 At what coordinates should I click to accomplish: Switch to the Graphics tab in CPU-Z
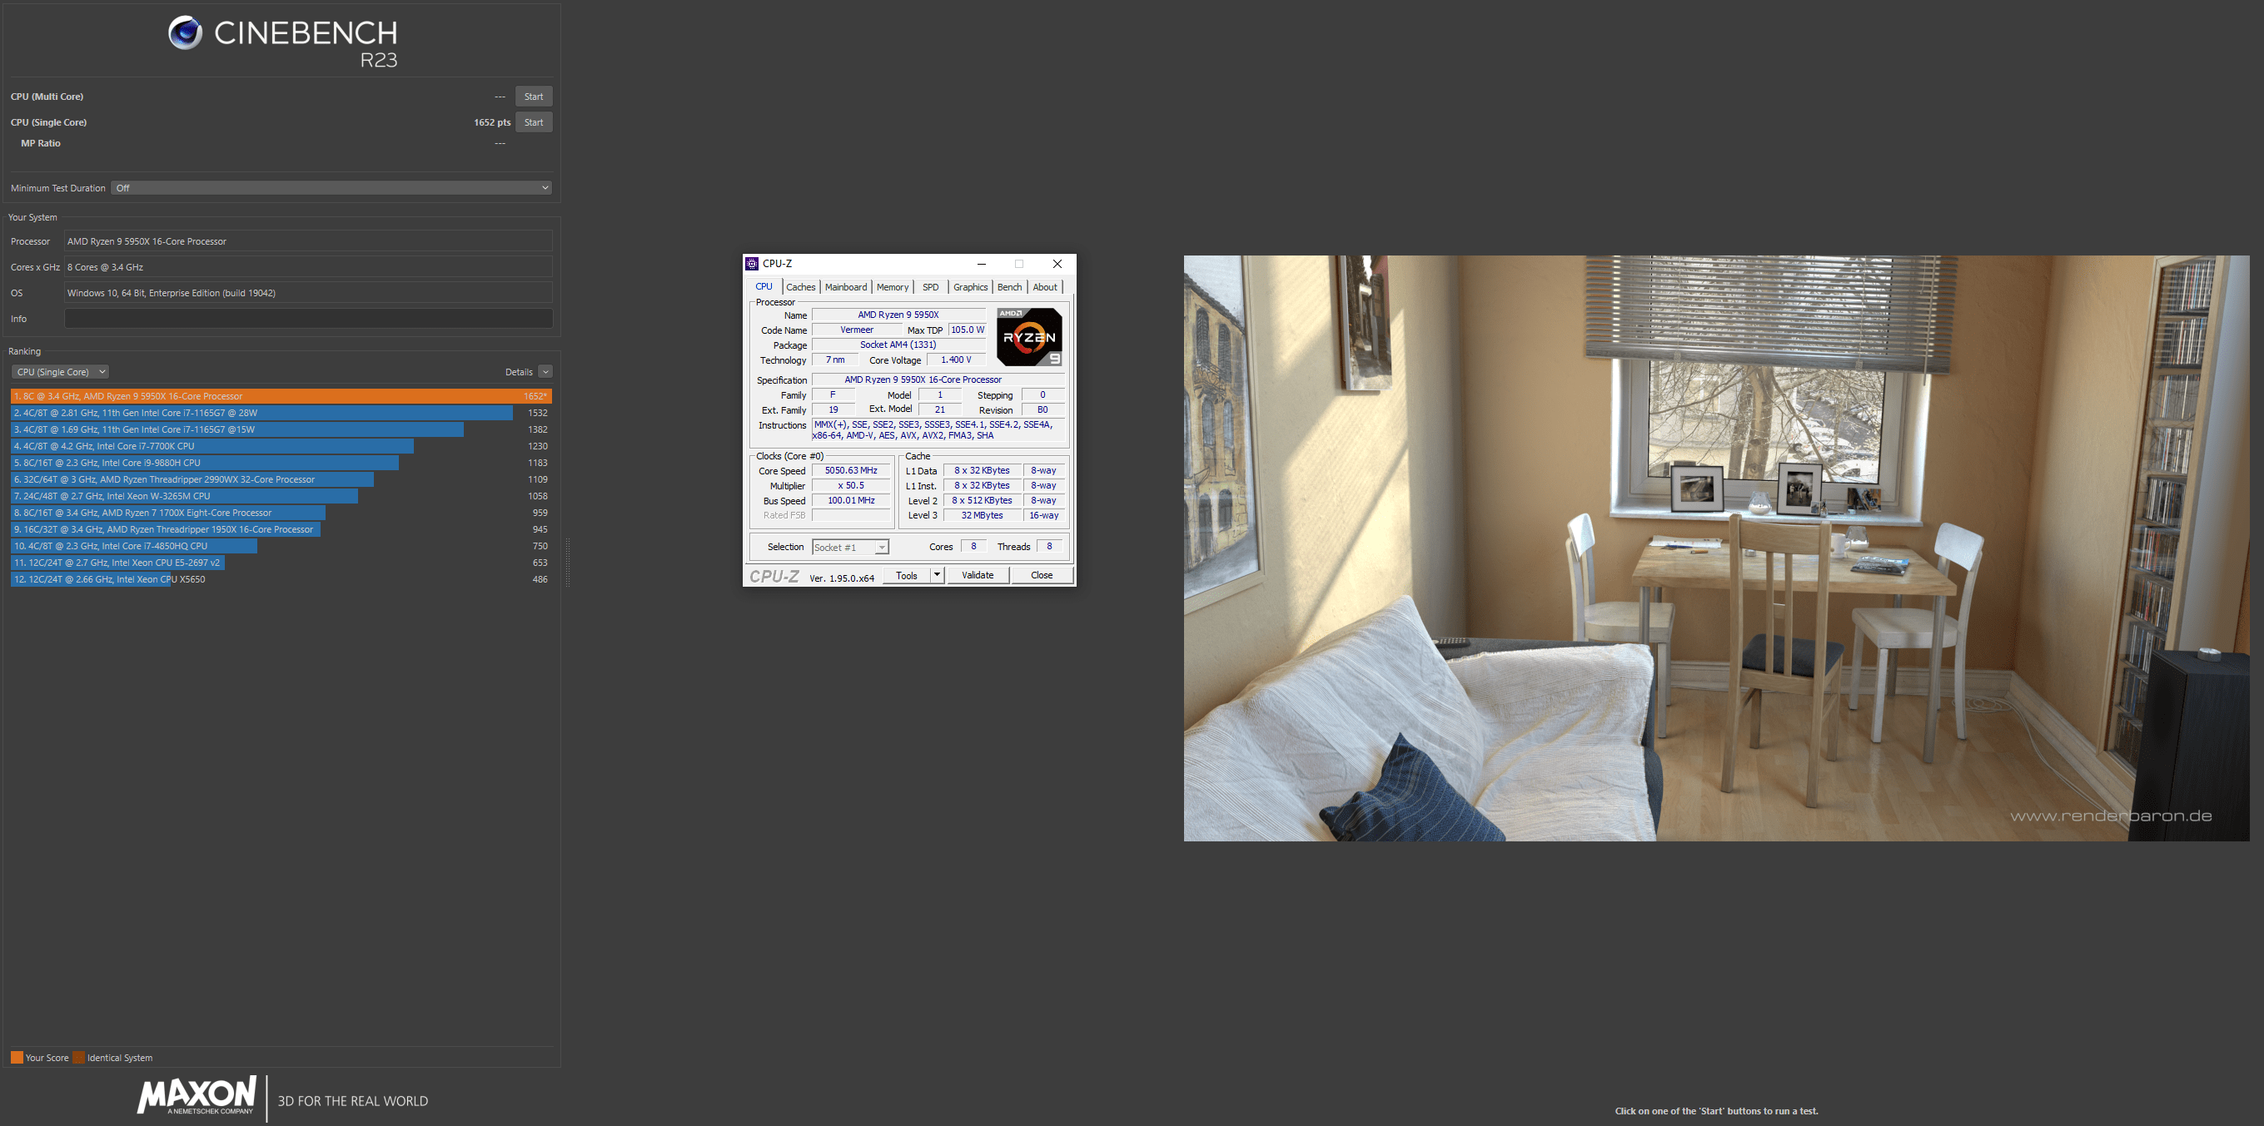click(970, 287)
